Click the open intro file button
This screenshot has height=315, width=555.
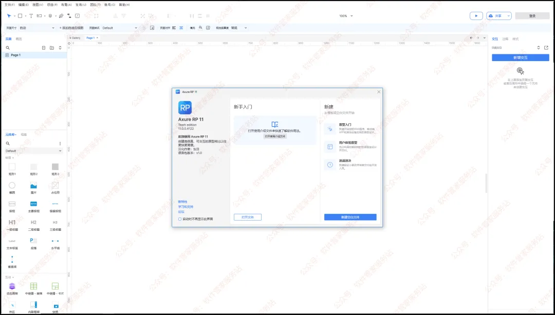click(x=275, y=136)
